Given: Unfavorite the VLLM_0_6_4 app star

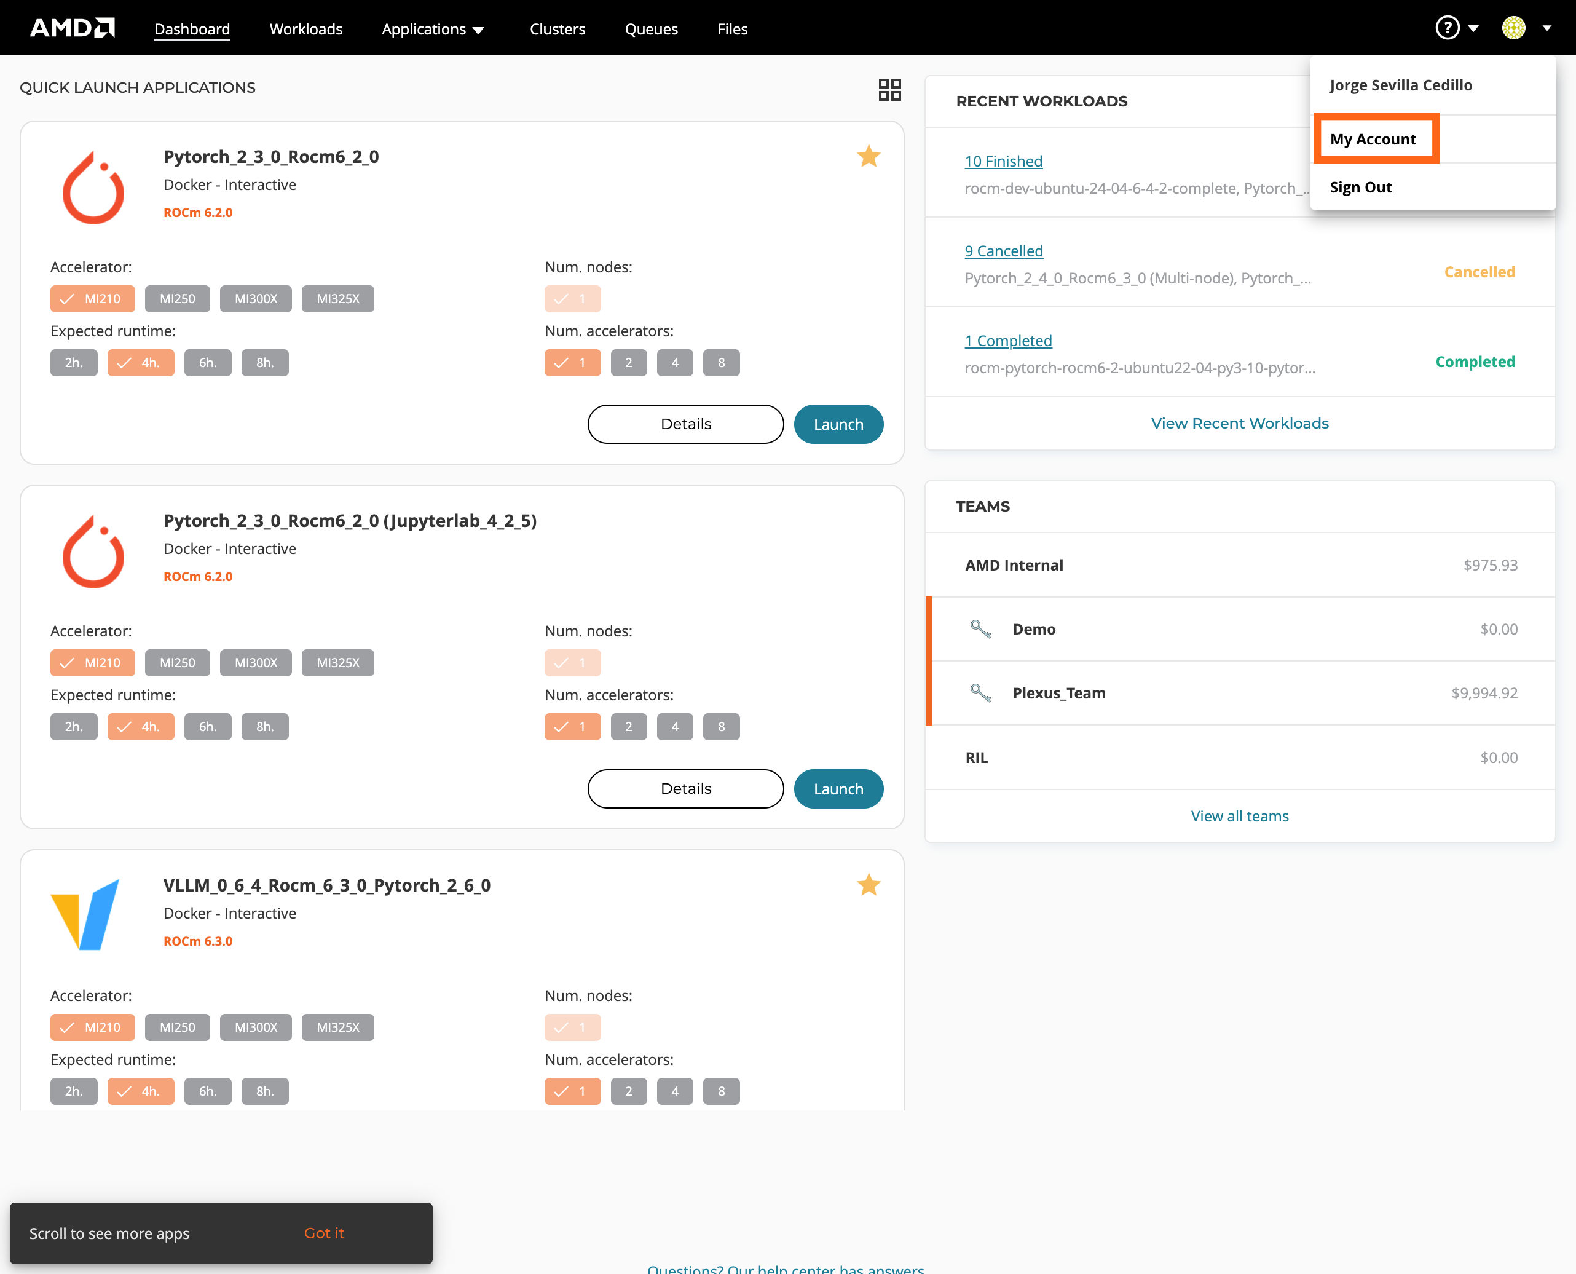Looking at the screenshot, I should click(869, 884).
